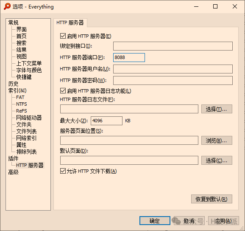Close the 选项 dialog window
The image size is (245, 231).
235,6
